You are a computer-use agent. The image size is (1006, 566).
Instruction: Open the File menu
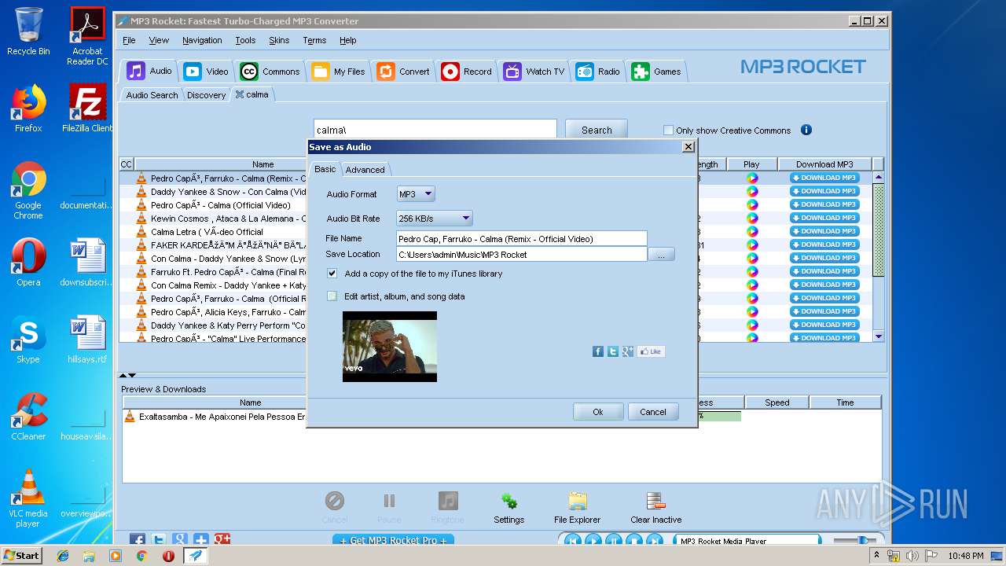(129, 40)
